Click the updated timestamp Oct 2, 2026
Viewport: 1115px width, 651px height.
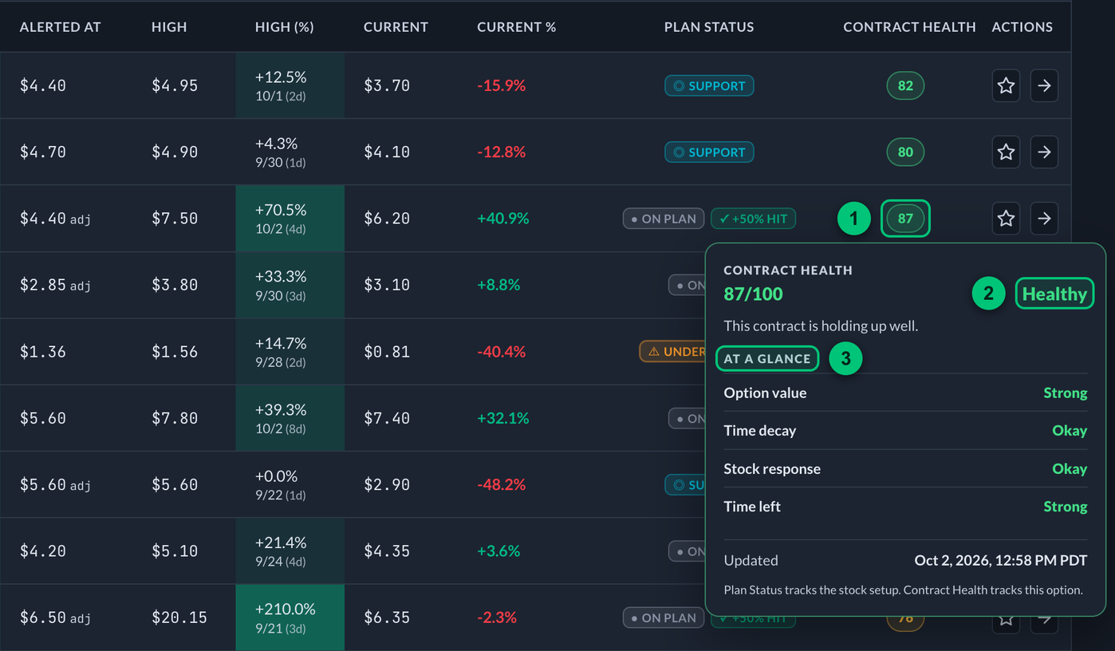[1001, 560]
